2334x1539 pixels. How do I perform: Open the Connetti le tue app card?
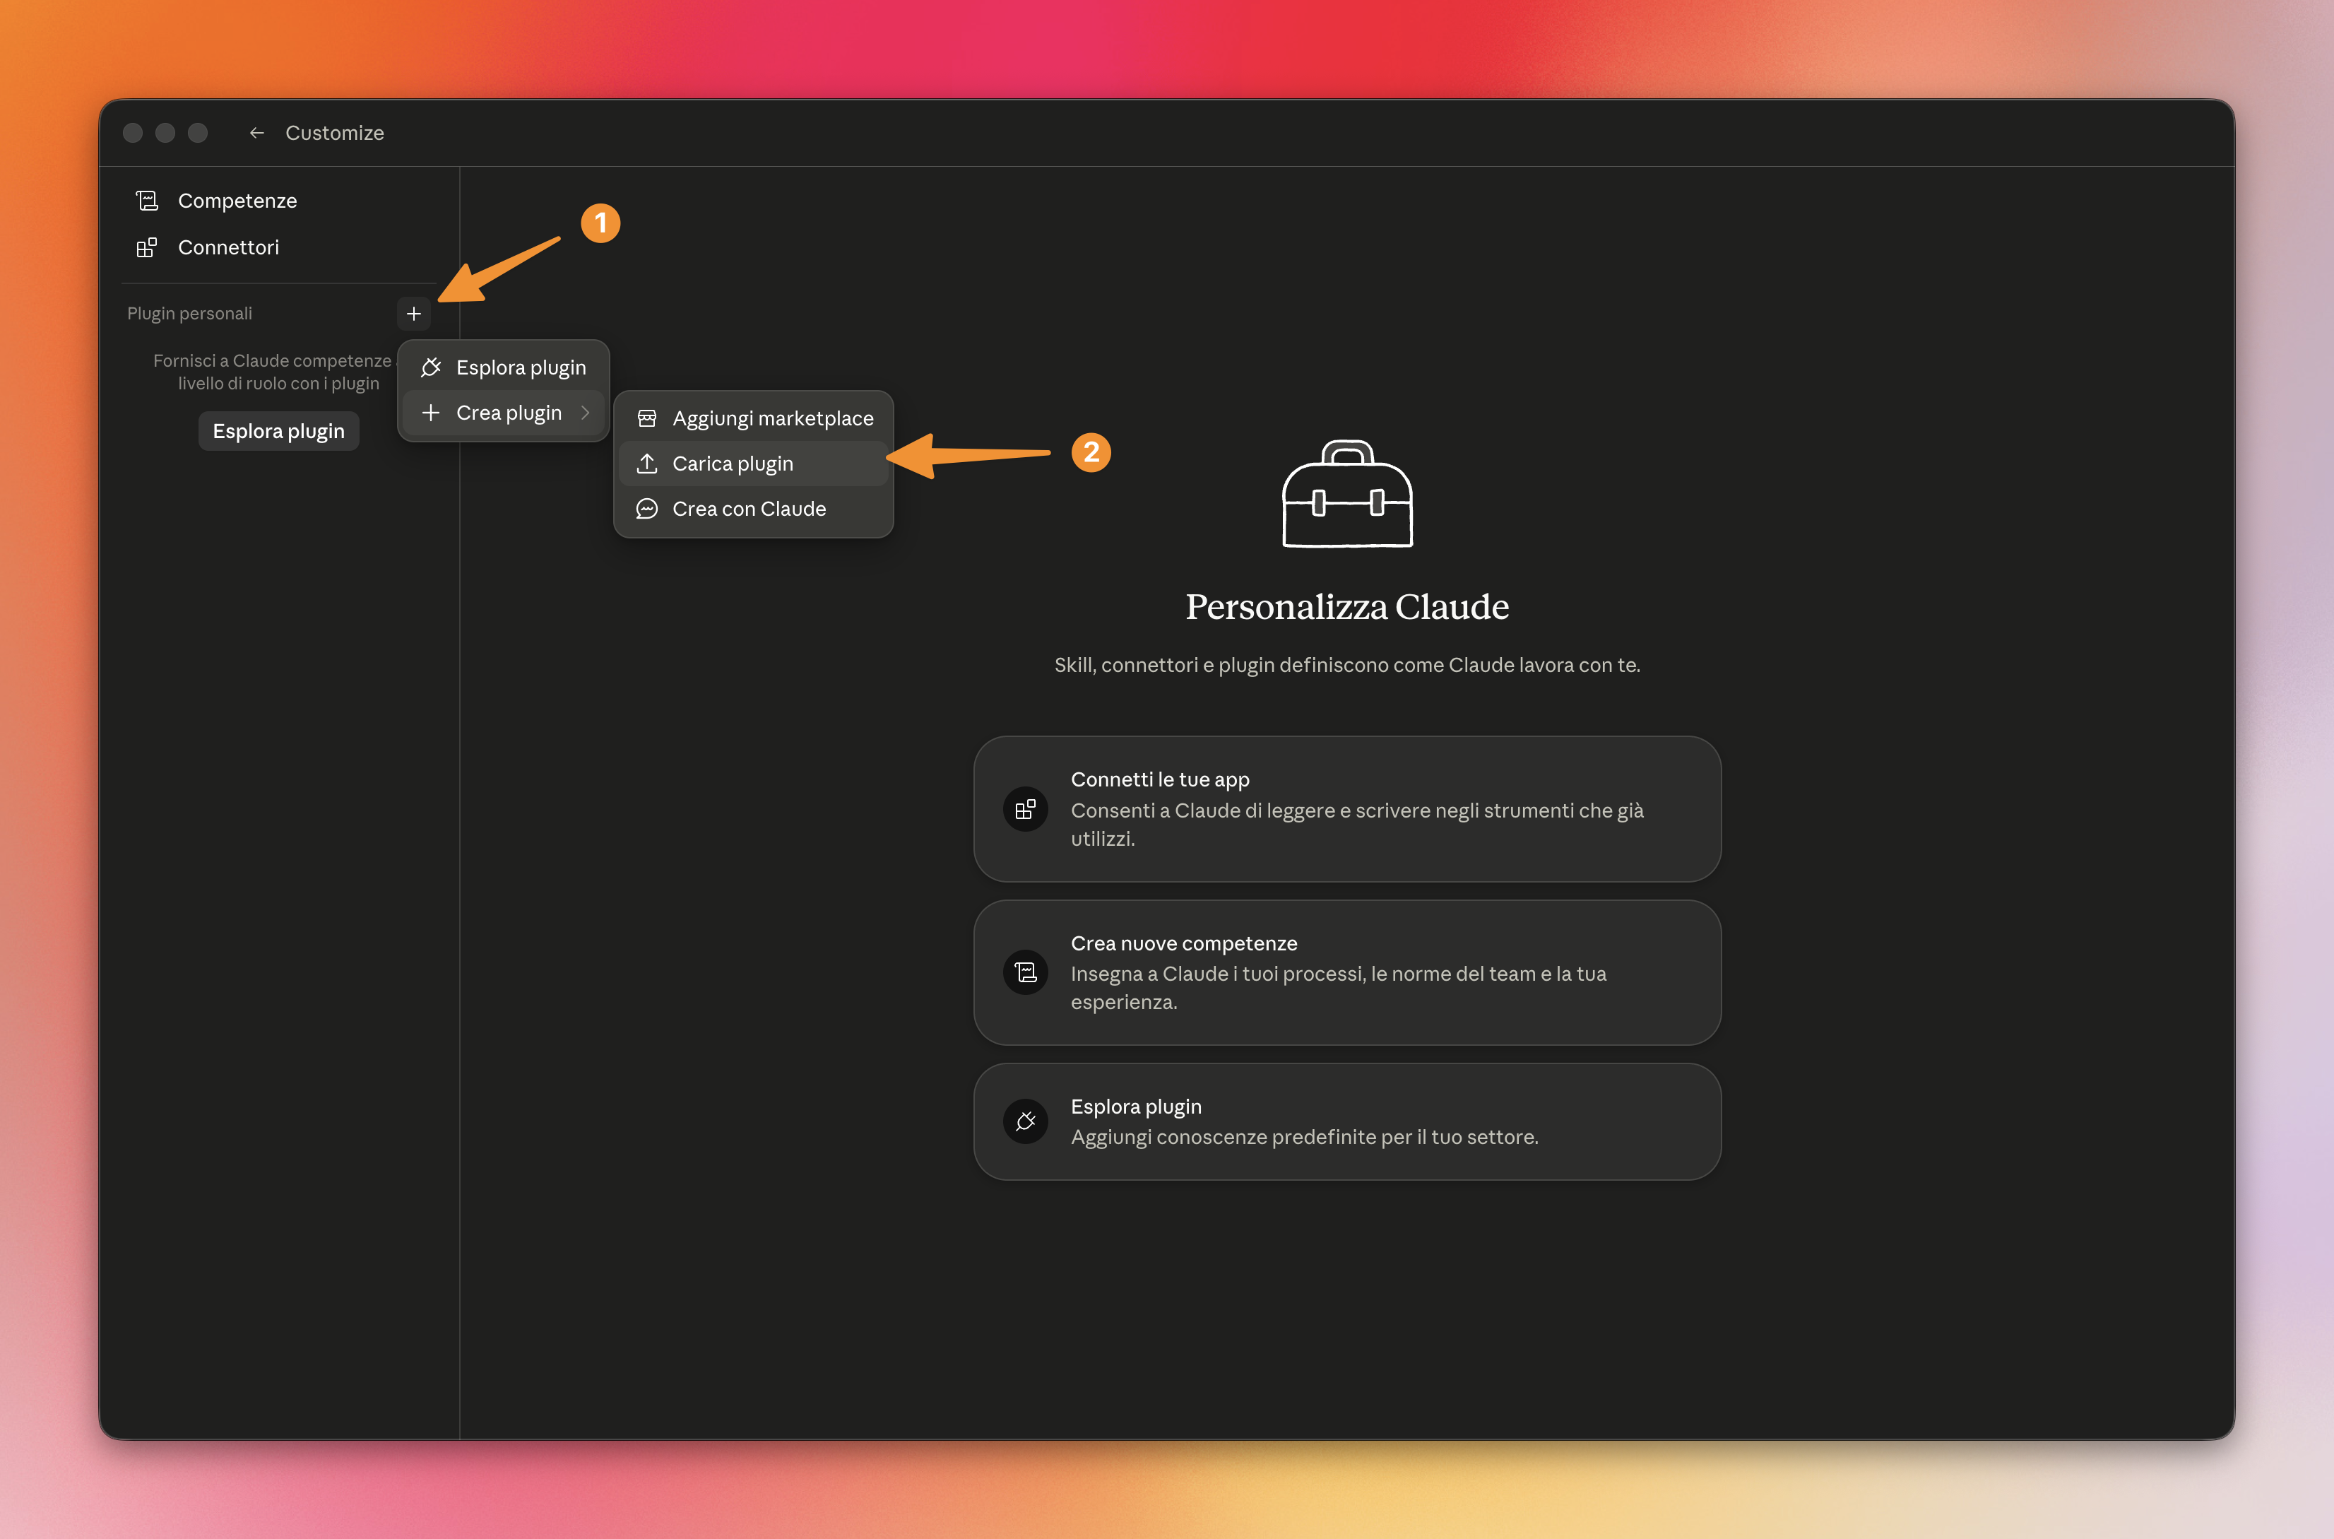coord(1347,809)
